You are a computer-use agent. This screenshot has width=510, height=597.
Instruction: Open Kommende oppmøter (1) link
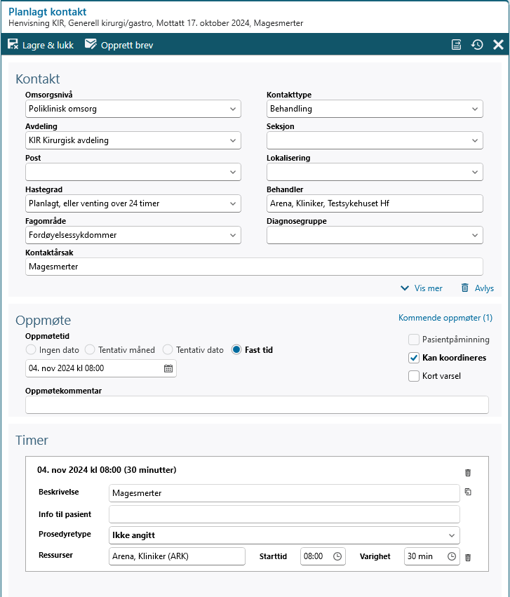pos(445,318)
